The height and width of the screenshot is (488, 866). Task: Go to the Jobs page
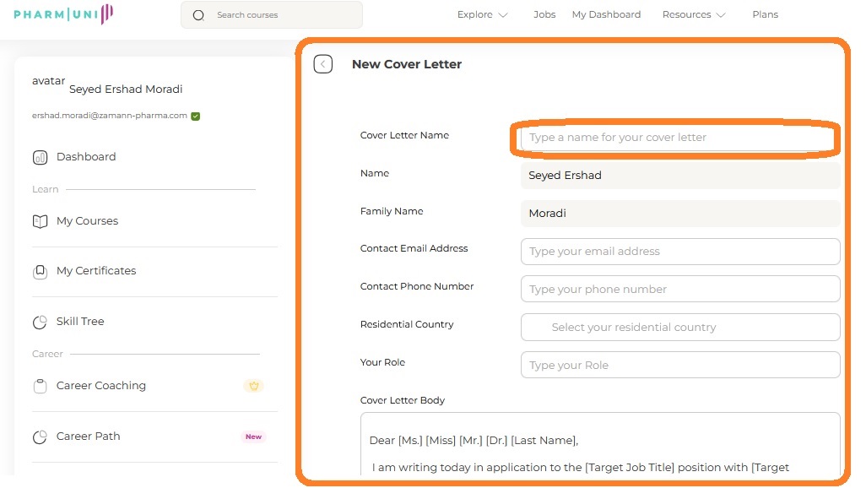click(x=544, y=14)
